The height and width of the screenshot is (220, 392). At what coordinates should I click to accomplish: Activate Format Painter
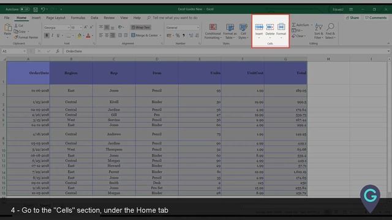(26, 37)
